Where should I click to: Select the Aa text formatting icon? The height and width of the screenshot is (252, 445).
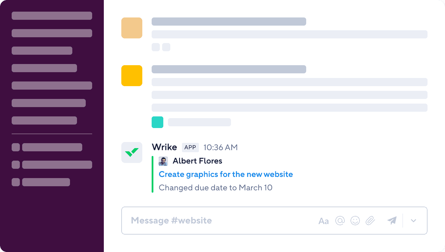323,221
